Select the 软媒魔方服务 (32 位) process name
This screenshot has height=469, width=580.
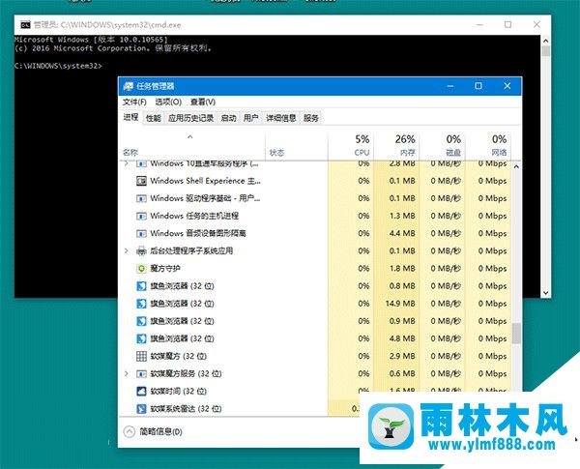pyautogui.click(x=186, y=374)
